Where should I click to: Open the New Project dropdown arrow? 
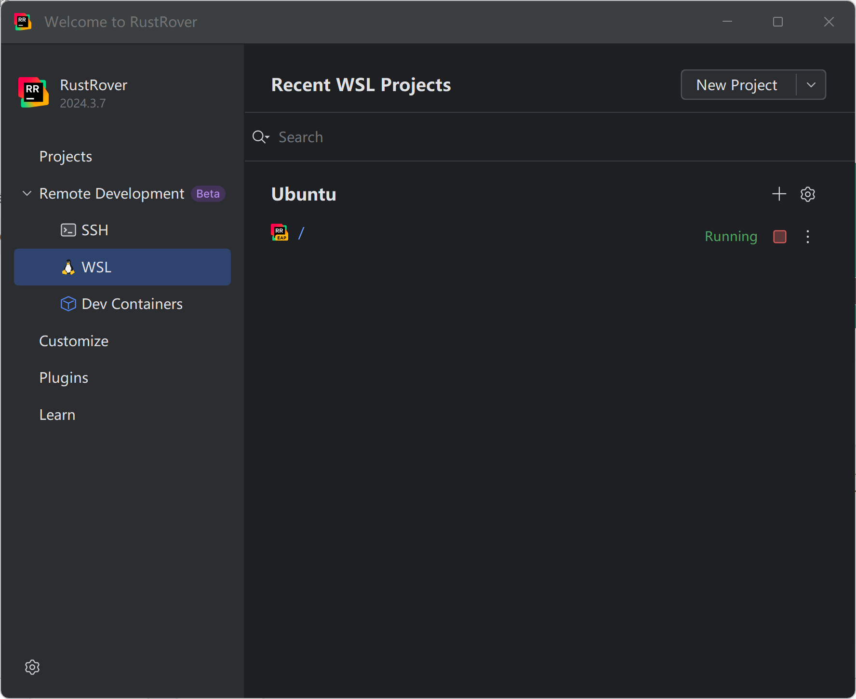(x=811, y=85)
